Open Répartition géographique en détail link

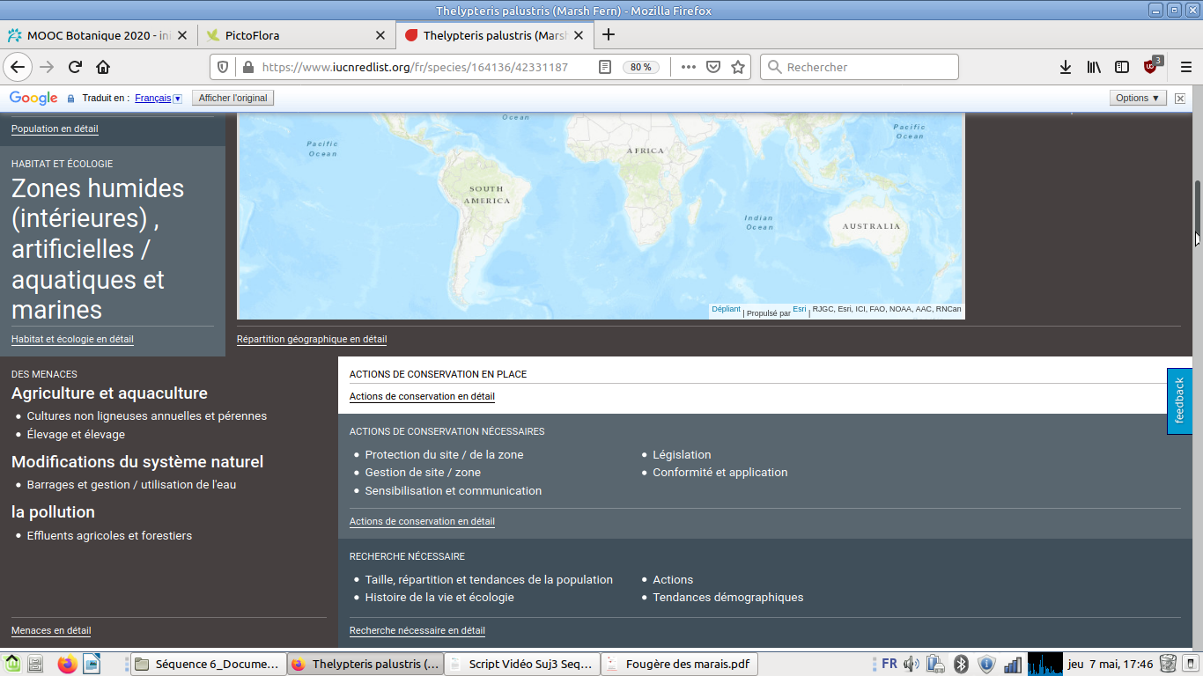click(312, 339)
